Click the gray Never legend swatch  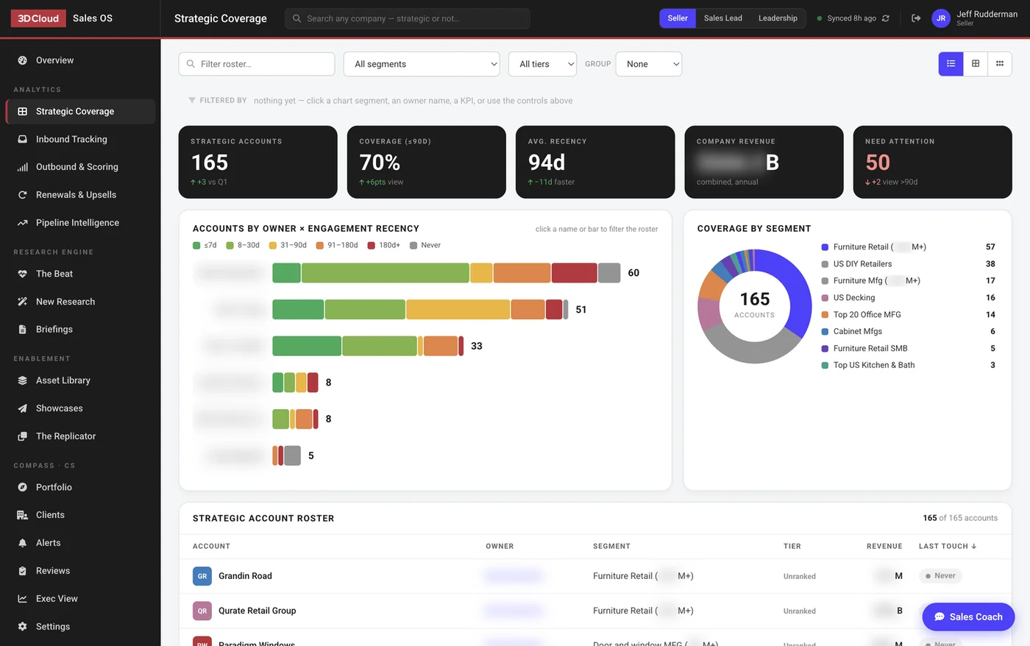coord(413,246)
